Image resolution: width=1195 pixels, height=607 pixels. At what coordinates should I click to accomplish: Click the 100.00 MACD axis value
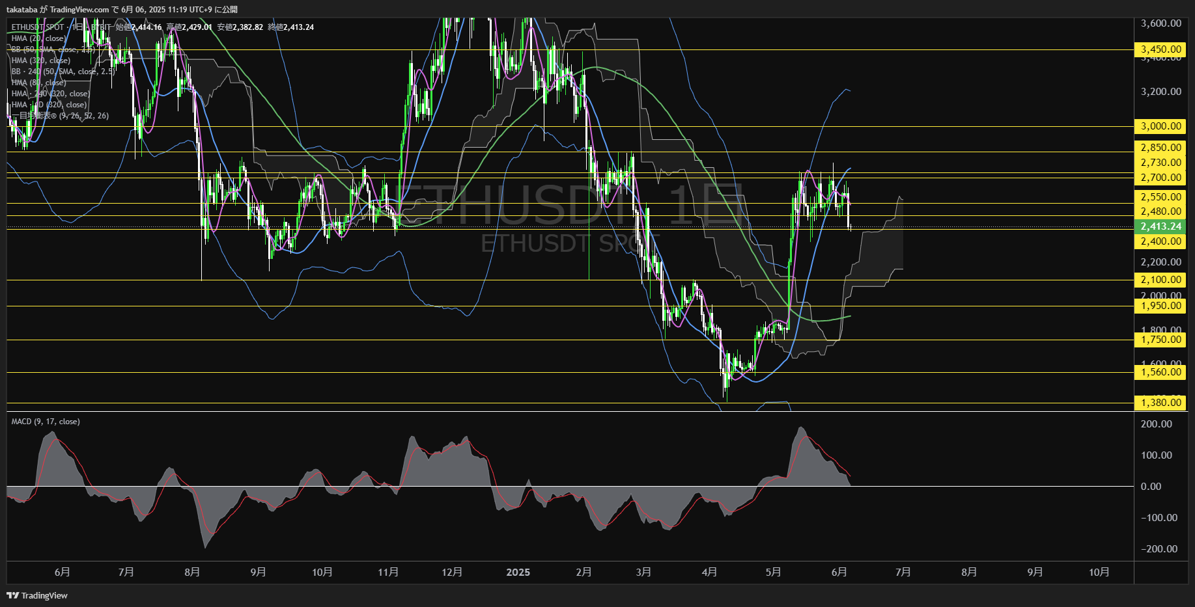click(1157, 455)
